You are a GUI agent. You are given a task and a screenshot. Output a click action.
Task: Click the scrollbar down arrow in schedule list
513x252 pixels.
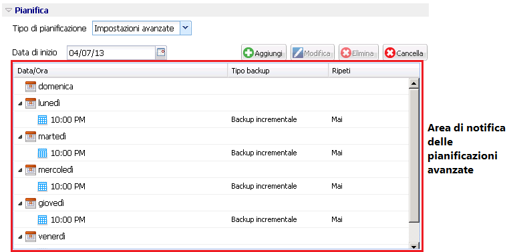414,247
